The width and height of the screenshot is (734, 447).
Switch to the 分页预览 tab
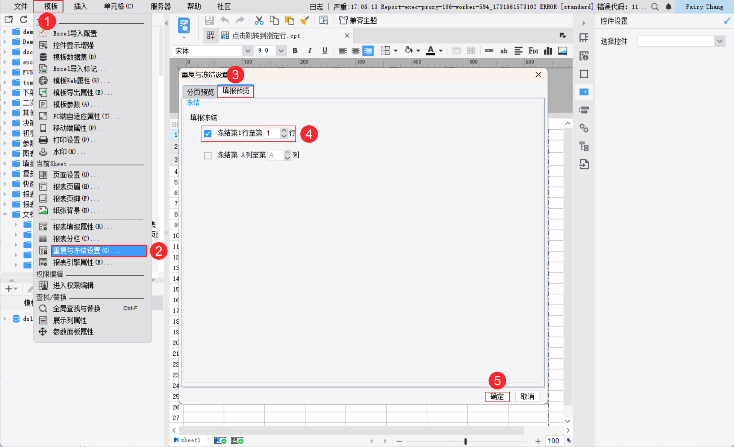click(200, 92)
